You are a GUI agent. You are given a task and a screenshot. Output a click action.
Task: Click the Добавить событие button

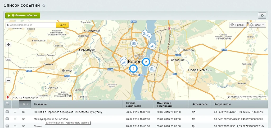23,16
